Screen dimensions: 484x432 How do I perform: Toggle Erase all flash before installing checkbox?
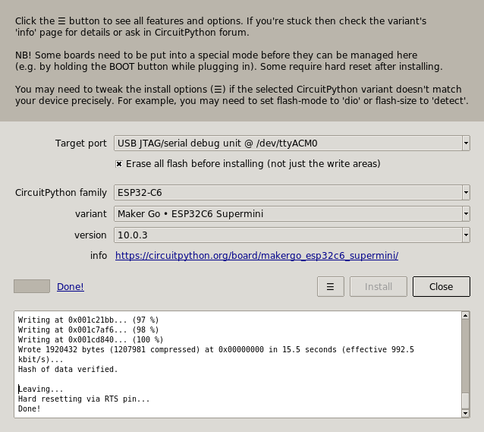(119, 164)
